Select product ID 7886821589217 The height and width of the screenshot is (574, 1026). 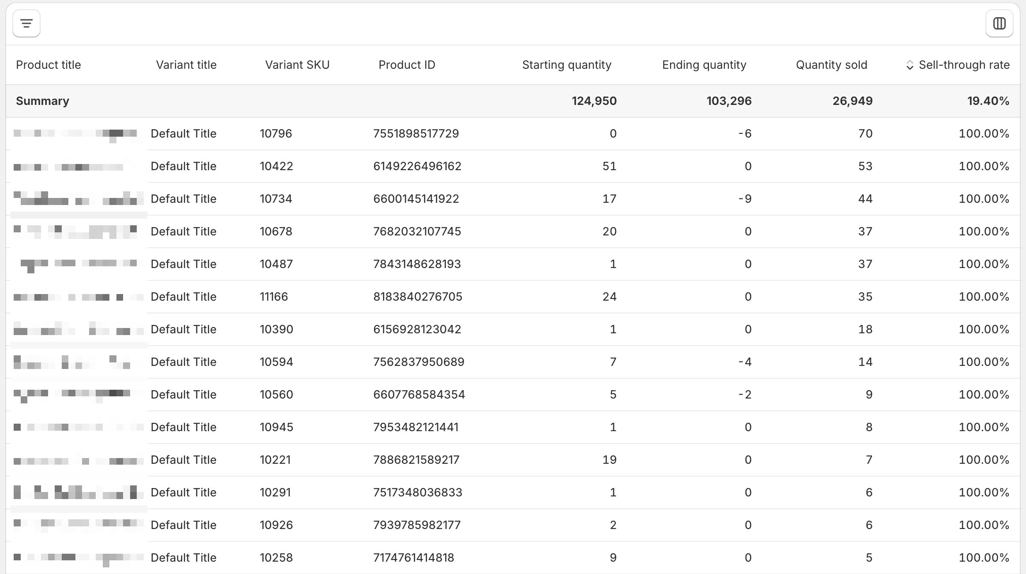416,460
